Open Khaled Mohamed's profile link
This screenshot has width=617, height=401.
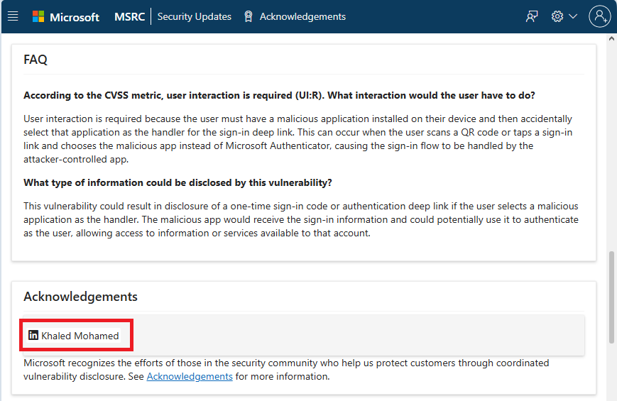pos(80,336)
